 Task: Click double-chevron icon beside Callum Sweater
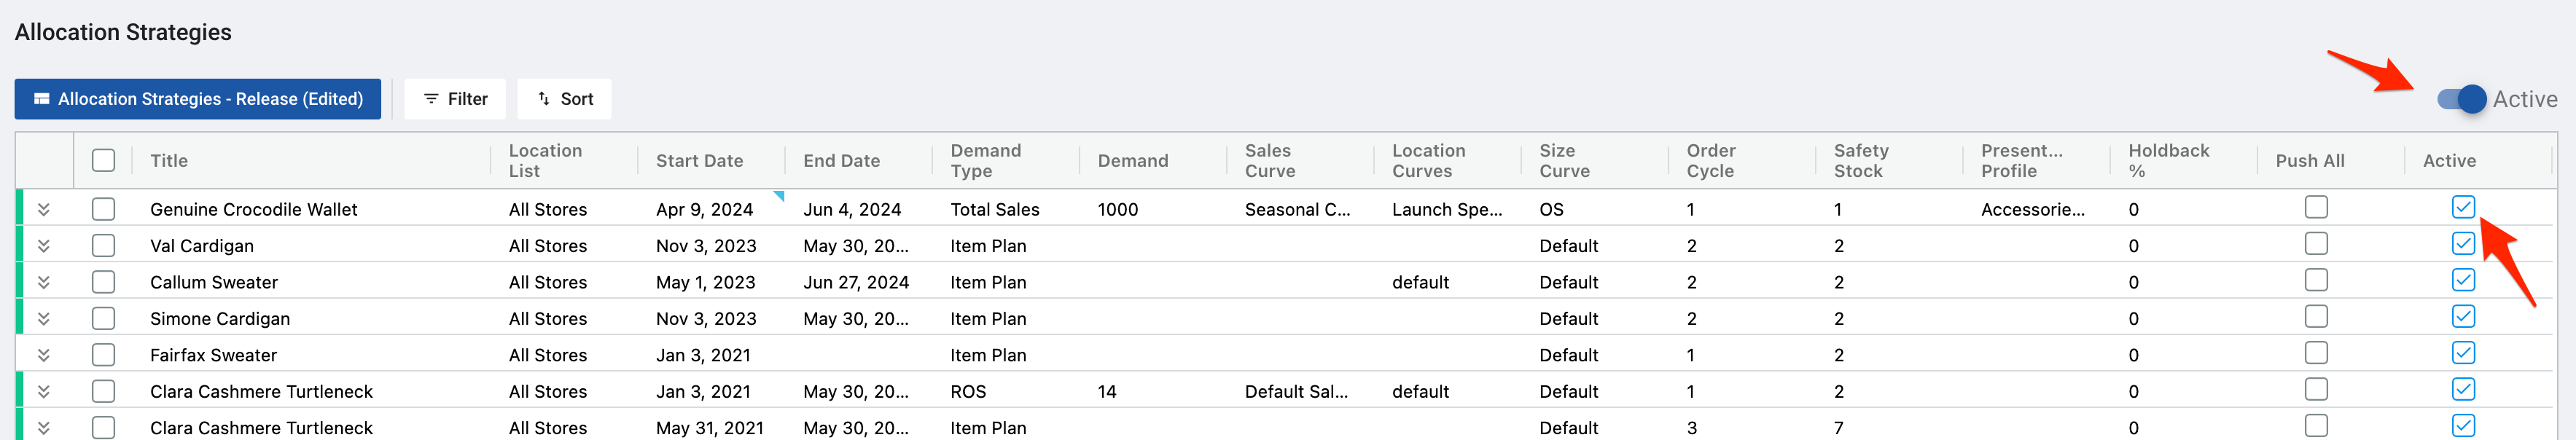coord(44,282)
